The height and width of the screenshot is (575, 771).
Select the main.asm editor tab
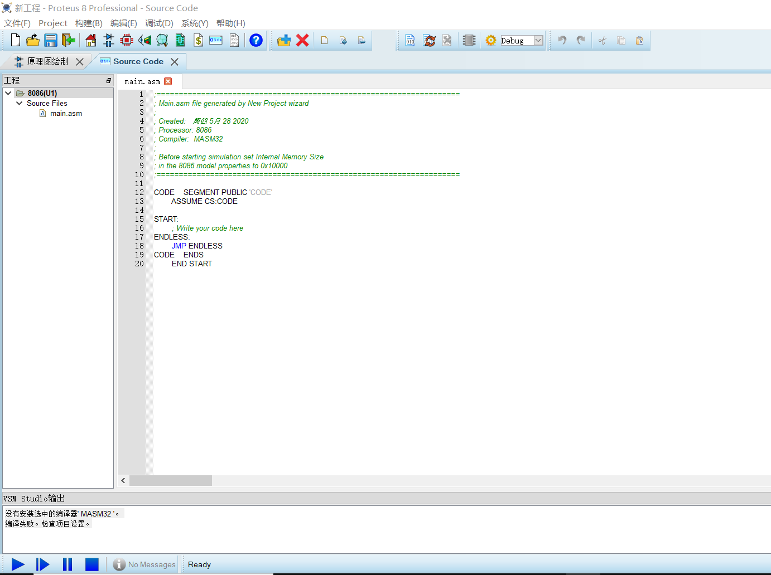tap(142, 81)
